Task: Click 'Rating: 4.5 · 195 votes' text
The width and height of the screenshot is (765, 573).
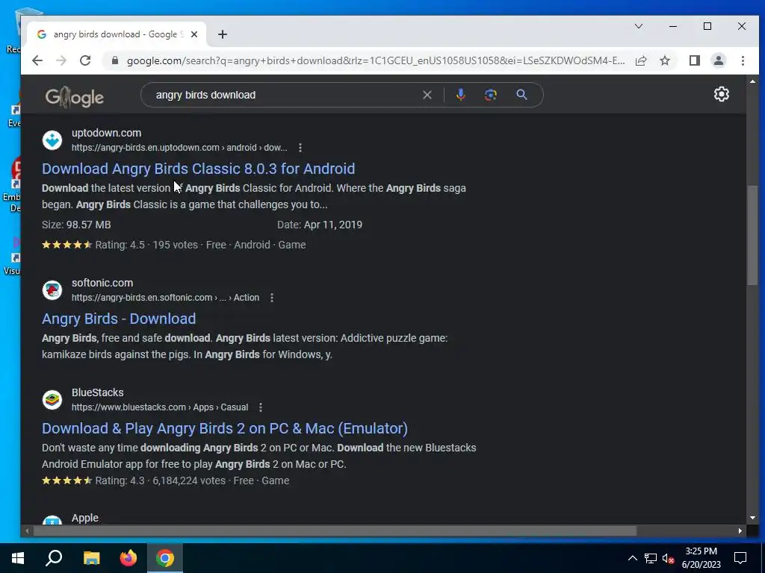Action: pos(146,245)
